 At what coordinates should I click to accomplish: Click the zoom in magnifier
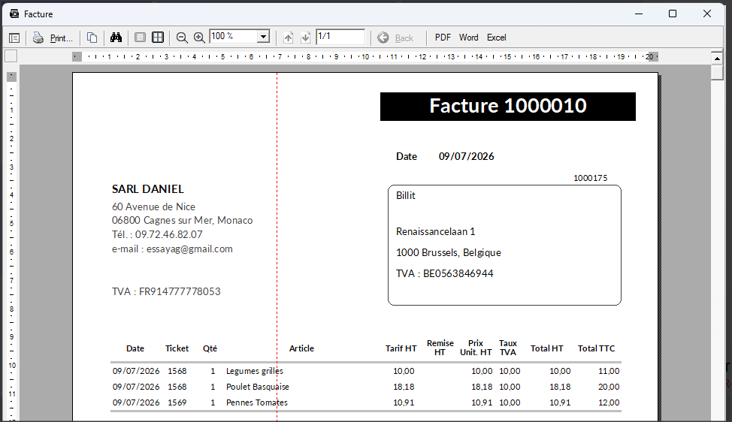199,38
